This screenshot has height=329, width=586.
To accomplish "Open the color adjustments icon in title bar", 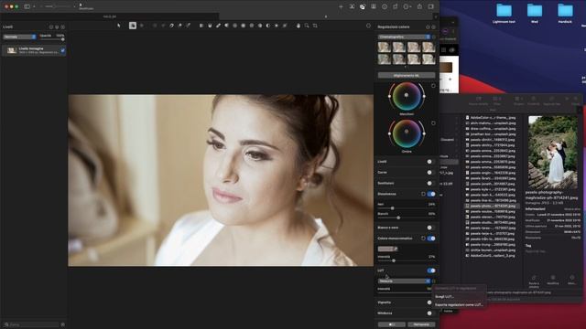I will 363,6.
